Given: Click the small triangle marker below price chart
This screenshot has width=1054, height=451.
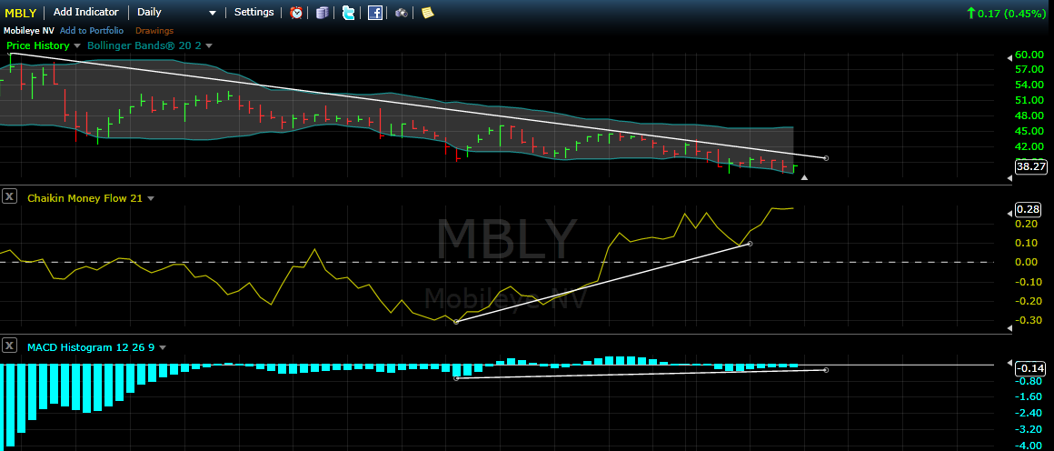Looking at the screenshot, I should 805,177.
